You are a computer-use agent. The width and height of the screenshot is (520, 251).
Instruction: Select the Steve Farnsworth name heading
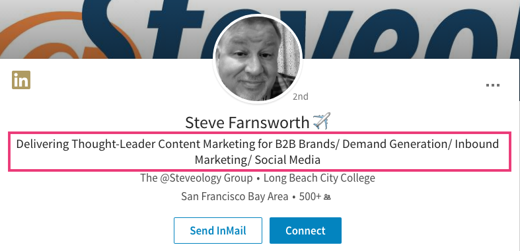click(x=247, y=122)
